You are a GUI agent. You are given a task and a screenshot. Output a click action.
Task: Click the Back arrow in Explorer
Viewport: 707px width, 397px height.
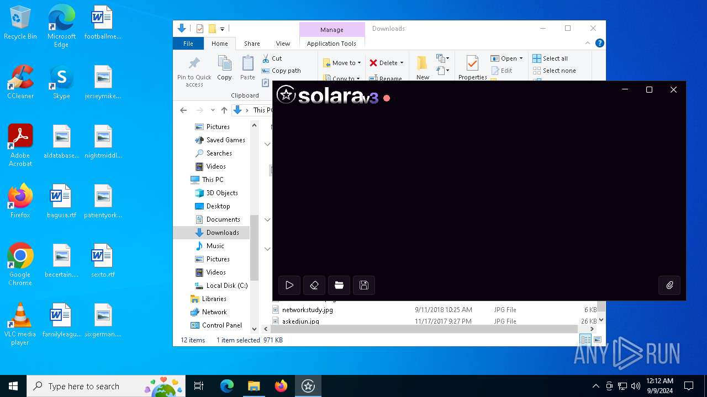pos(183,110)
